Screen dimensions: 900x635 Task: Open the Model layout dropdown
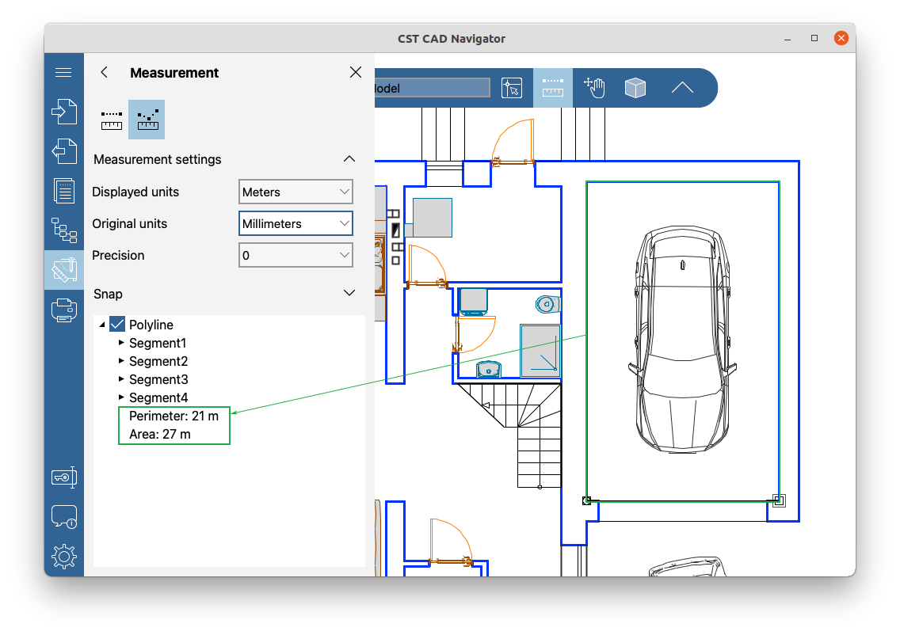pos(433,88)
